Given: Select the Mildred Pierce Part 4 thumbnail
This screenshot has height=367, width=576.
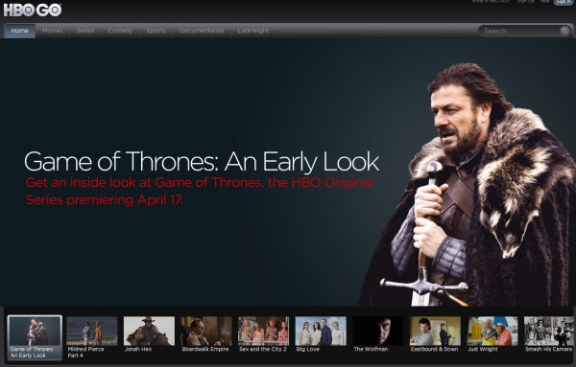Looking at the screenshot, I should pos(92,332).
